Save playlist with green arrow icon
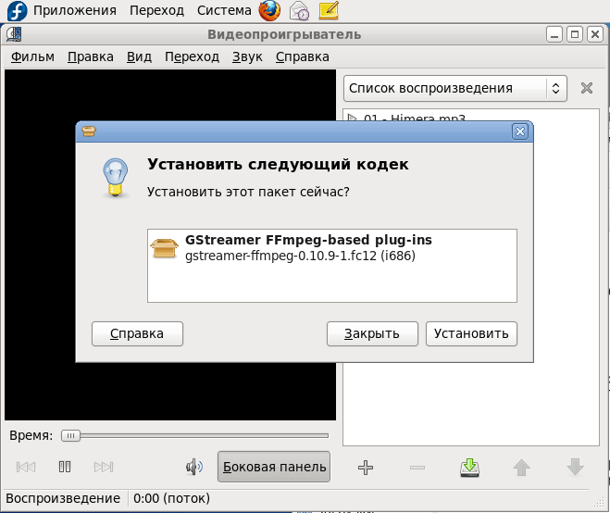610x513 pixels. click(469, 468)
